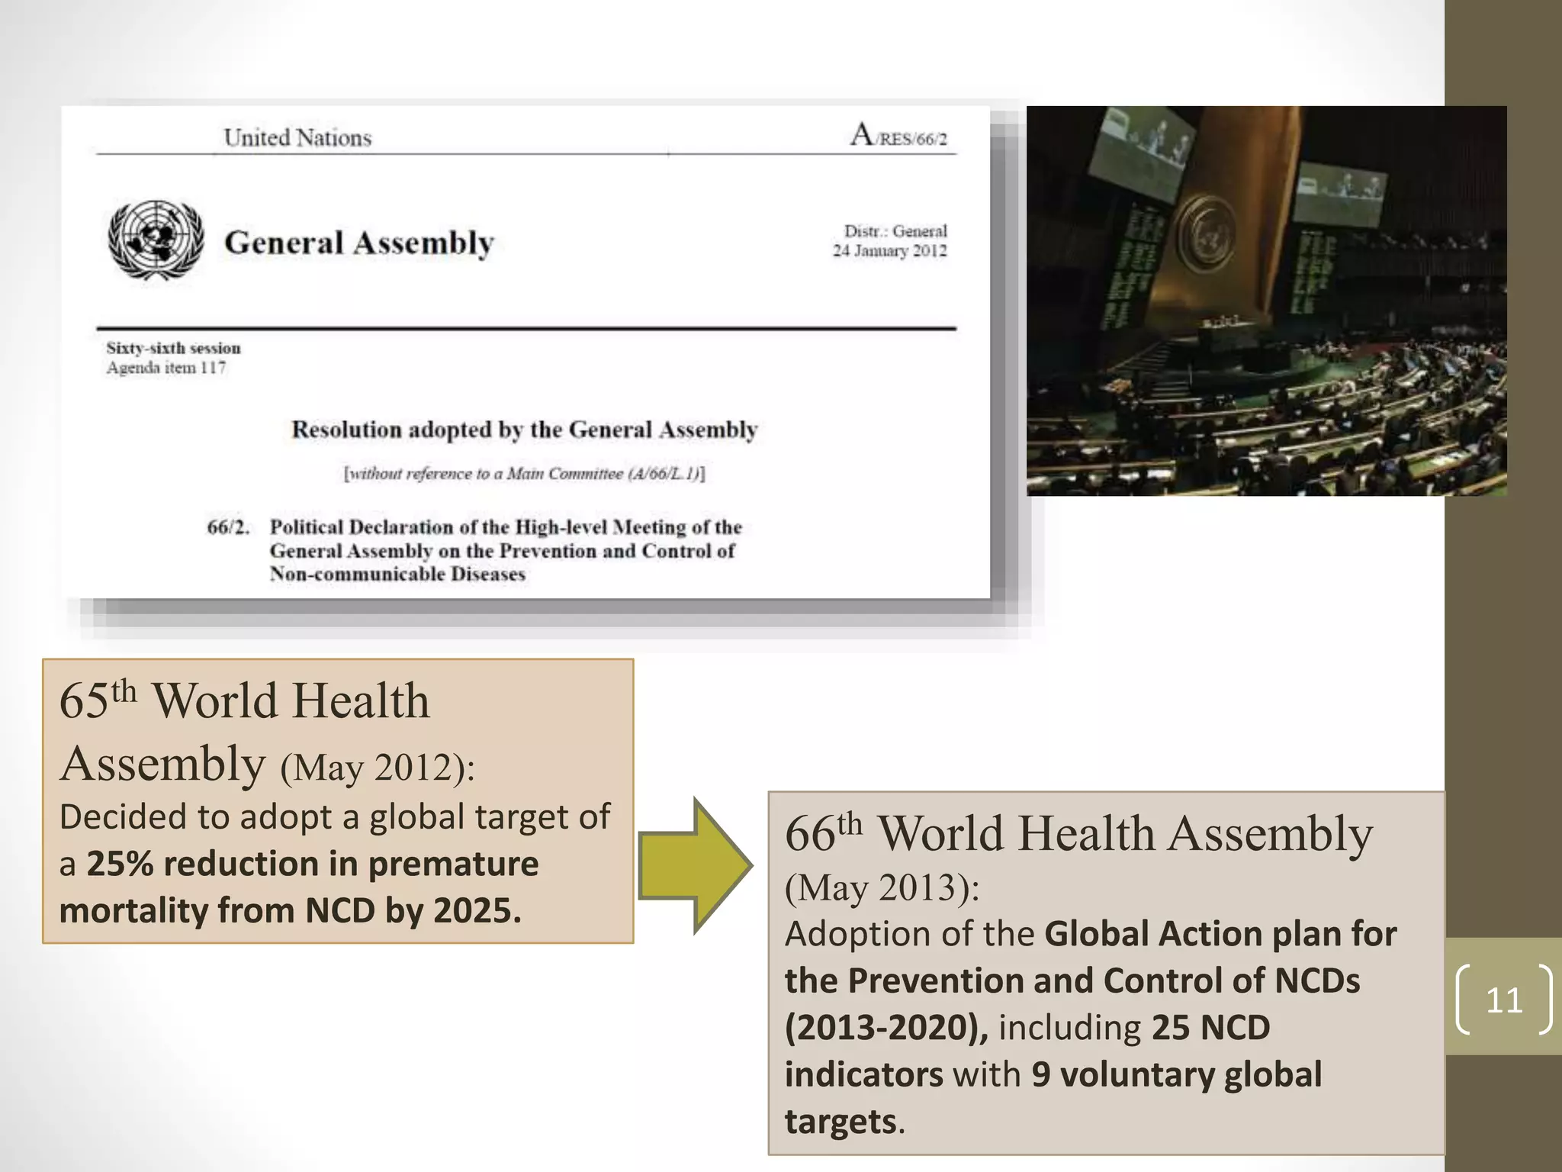Click 'Resolution adopted by the General Assembly' title

(x=525, y=430)
